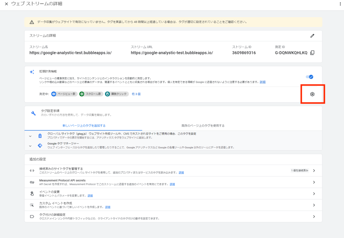Click the connected site tags code icon
344x238 pixels.
click(x=32, y=171)
